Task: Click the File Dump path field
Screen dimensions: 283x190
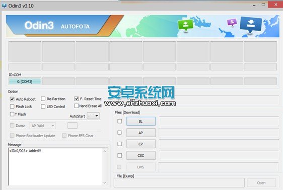Action: (179, 183)
